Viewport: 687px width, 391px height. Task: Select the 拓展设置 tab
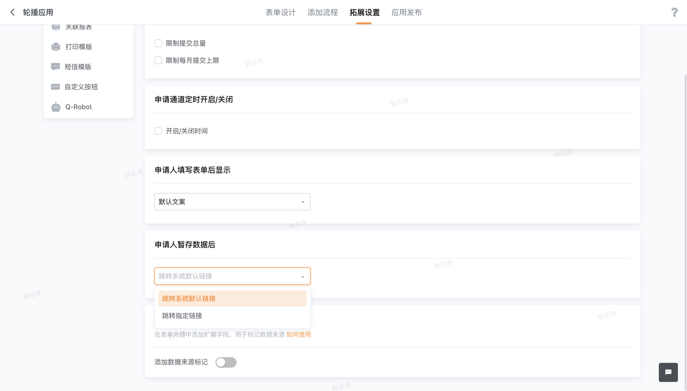[365, 12]
